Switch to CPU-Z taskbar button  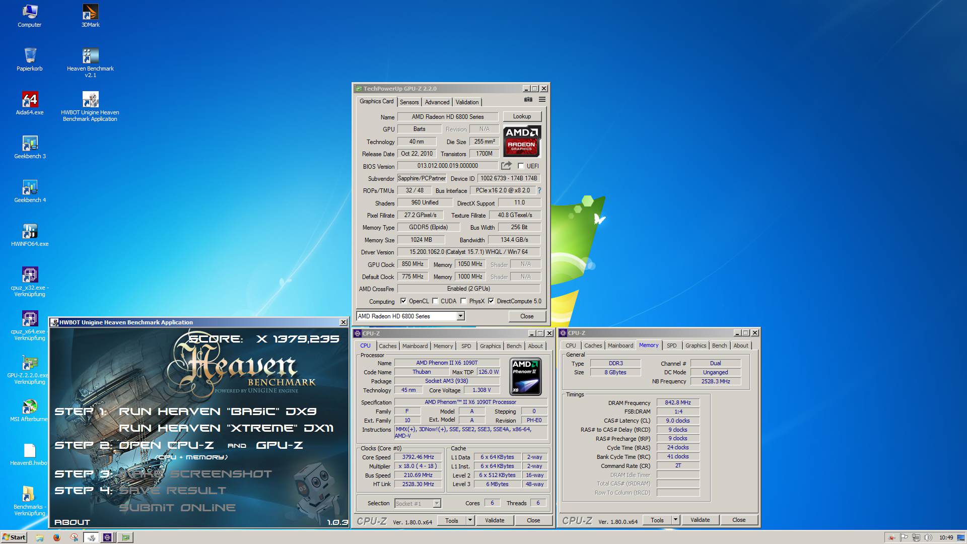click(107, 537)
